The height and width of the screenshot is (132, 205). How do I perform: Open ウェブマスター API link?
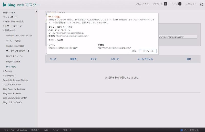[12, 84]
